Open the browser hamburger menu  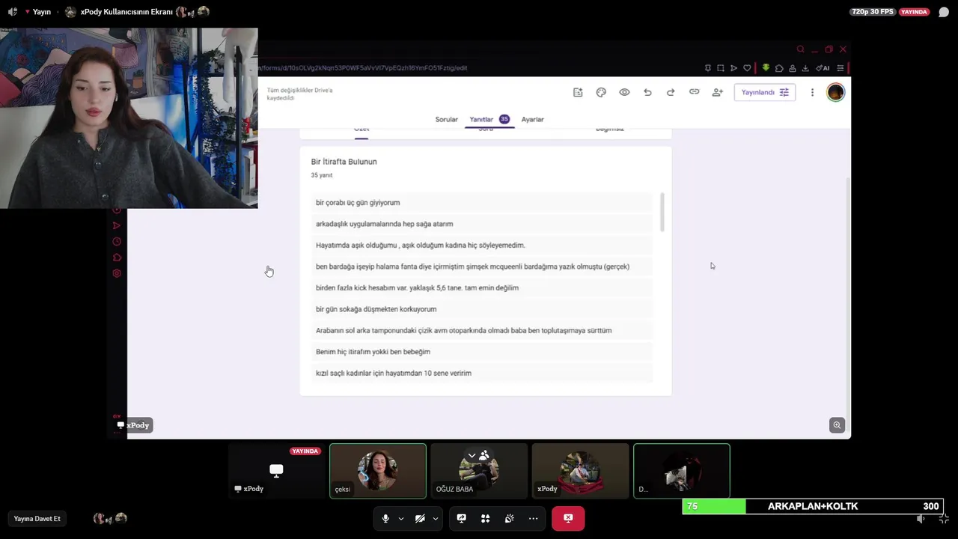(840, 68)
